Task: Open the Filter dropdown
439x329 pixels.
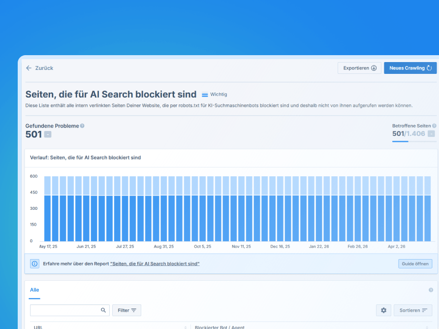Action: point(127,310)
